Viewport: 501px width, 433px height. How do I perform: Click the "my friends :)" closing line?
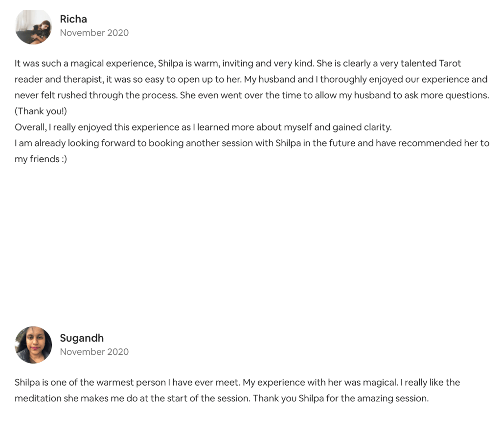(41, 159)
